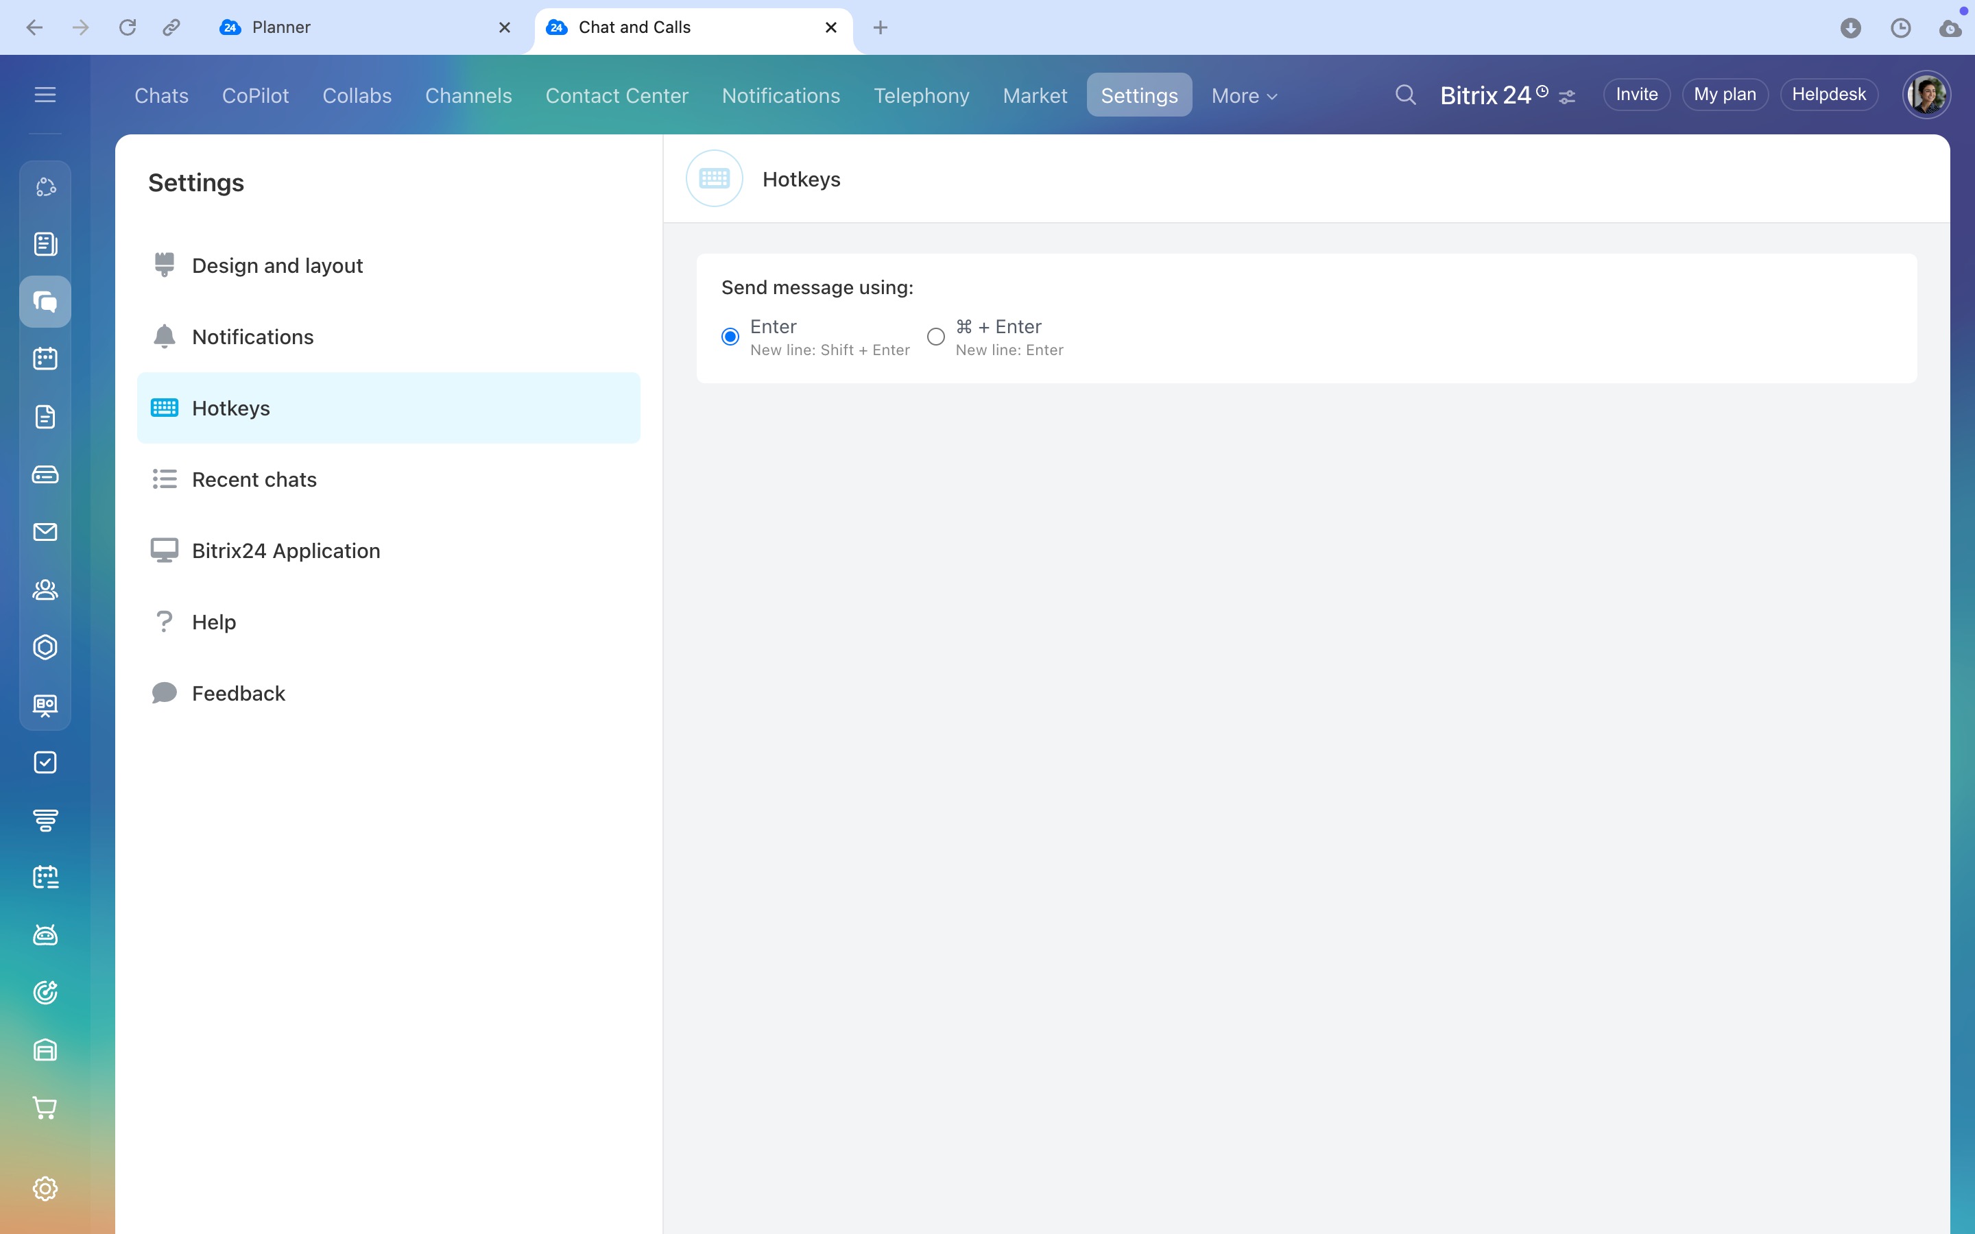
Task: Open the user profile avatar
Action: point(1926,95)
